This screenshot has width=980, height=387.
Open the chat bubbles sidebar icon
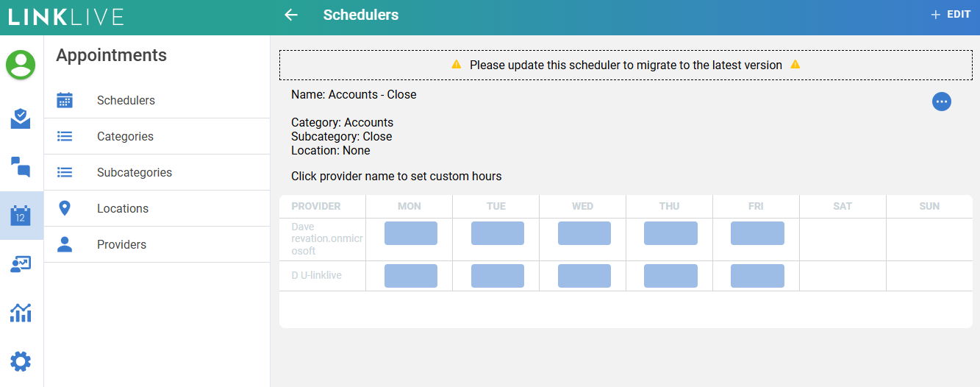(x=21, y=167)
